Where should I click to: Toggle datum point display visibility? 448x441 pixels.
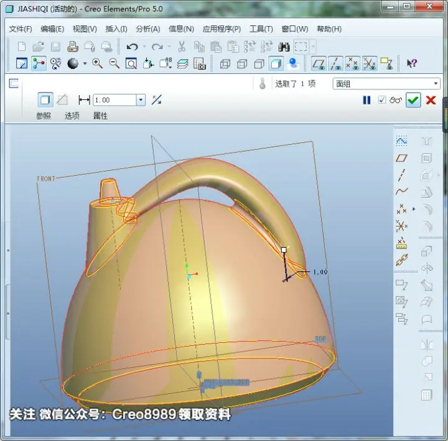tap(353, 63)
